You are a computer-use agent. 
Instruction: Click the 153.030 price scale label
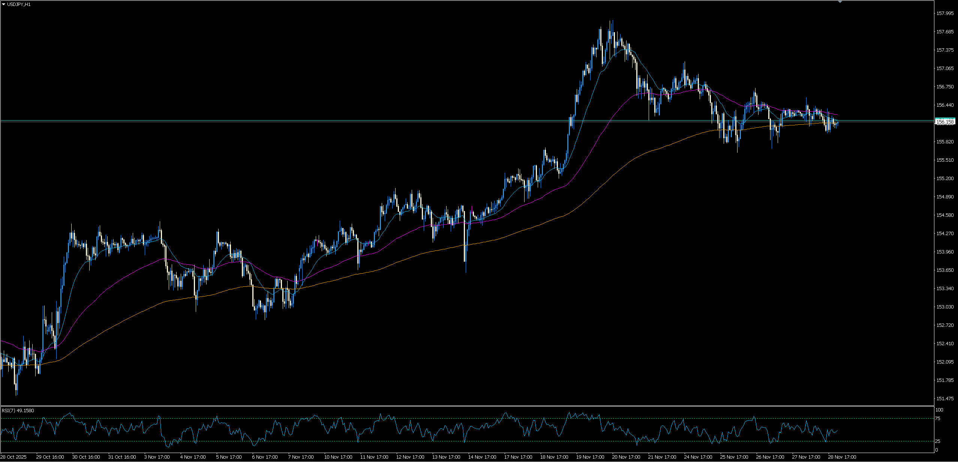pyautogui.click(x=945, y=307)
